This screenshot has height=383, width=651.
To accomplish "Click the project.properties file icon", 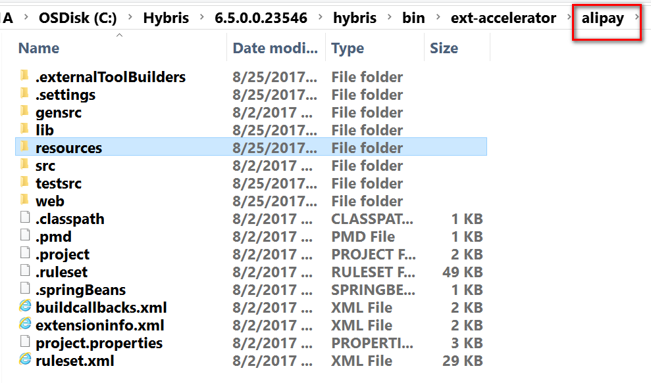I will [25, 342].
